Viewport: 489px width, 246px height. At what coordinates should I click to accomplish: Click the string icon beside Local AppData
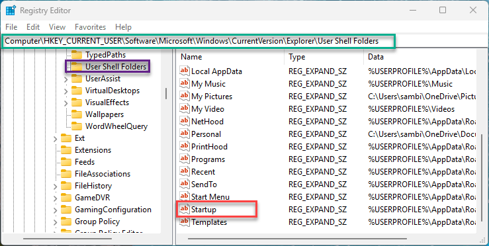[x=185, y=71]
